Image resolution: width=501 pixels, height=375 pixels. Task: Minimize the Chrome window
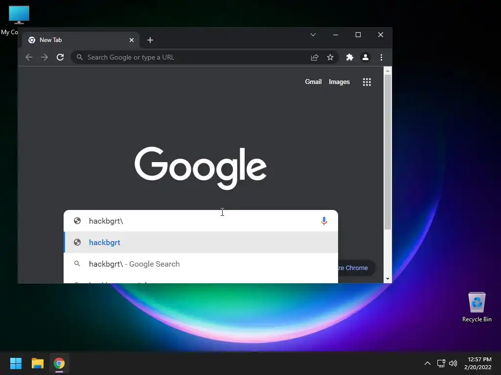coord(336,35)
